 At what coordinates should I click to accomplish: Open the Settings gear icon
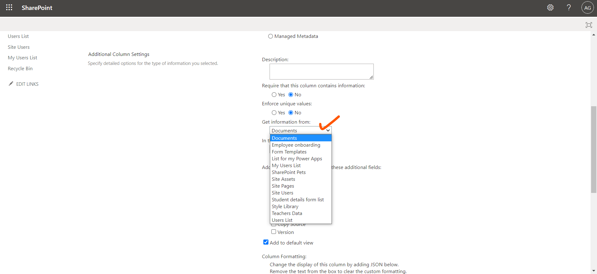[x=550, y=8]
